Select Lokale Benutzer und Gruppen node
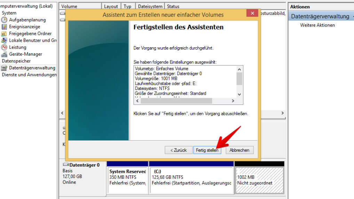Viewport: 354px width, 199px height. click(33, 41)
